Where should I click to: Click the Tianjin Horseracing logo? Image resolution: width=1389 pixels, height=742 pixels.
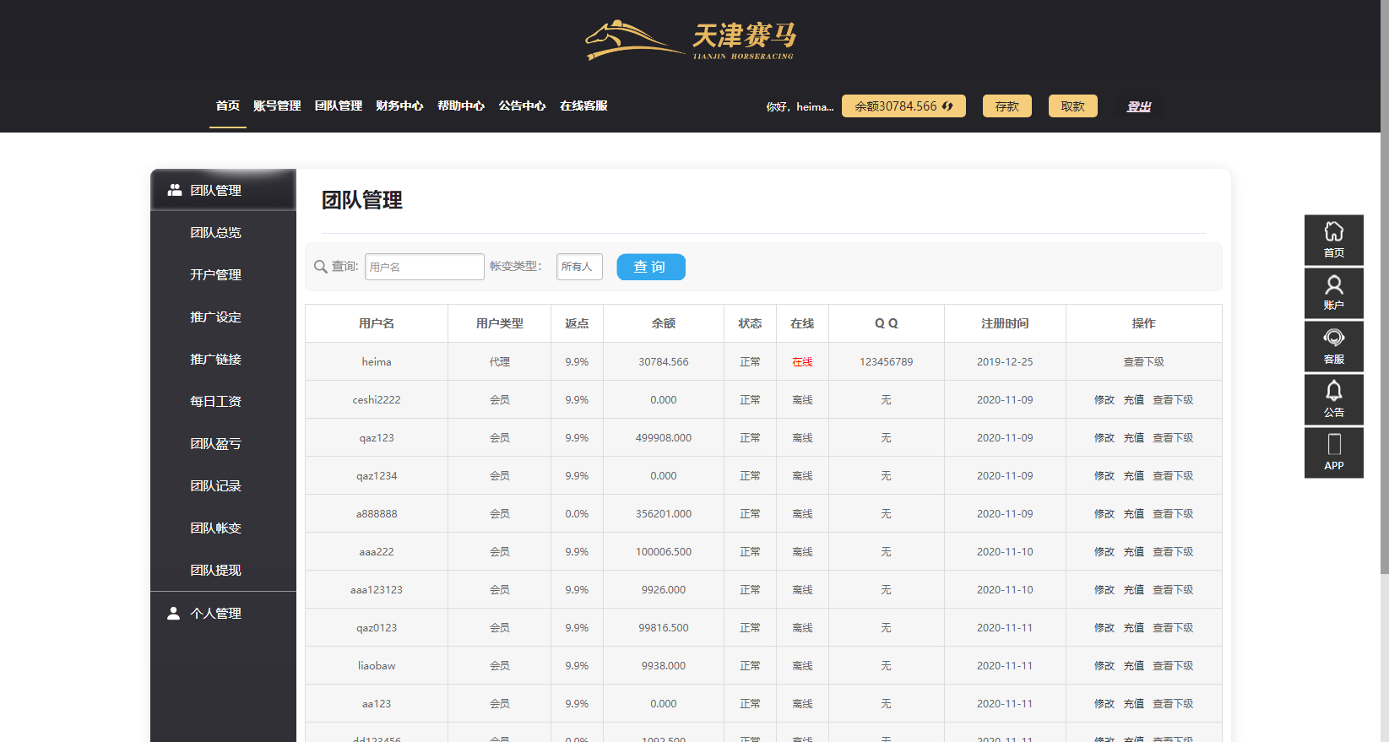(691, 41)
